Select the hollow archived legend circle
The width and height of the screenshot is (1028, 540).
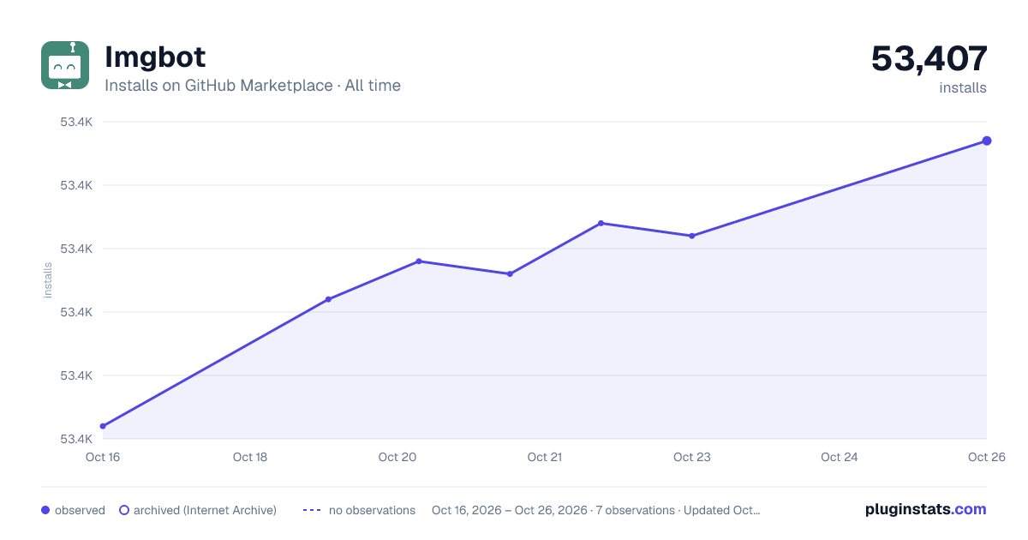point(124,510)
